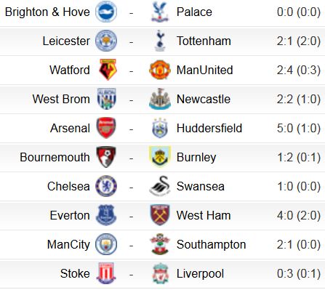Click the West Ham hammers badge
Viewport: 325px width, 290px height.
click(160, 215)
